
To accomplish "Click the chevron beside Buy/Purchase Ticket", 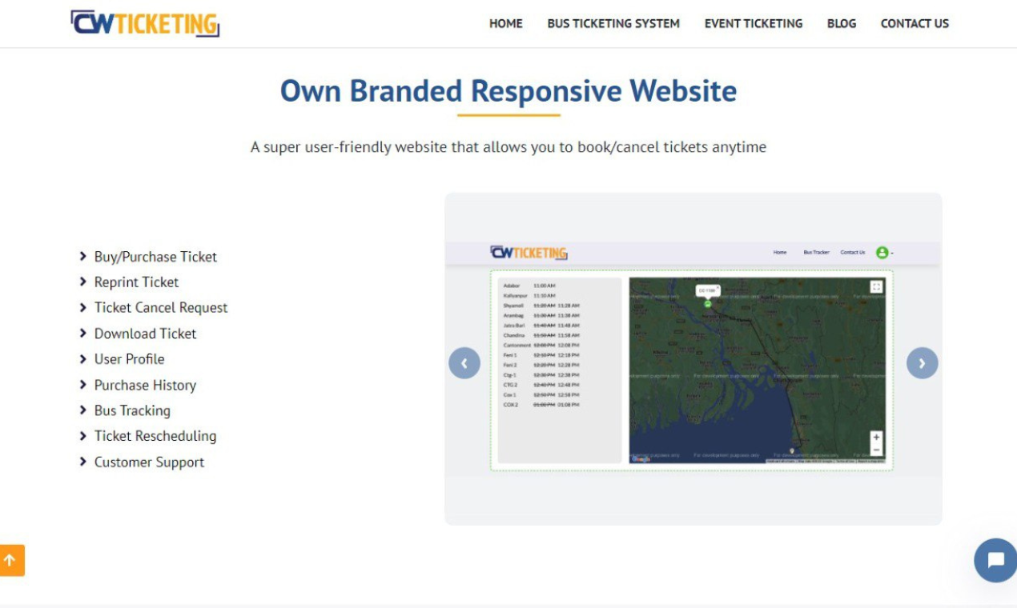I will tap(82, 256).
